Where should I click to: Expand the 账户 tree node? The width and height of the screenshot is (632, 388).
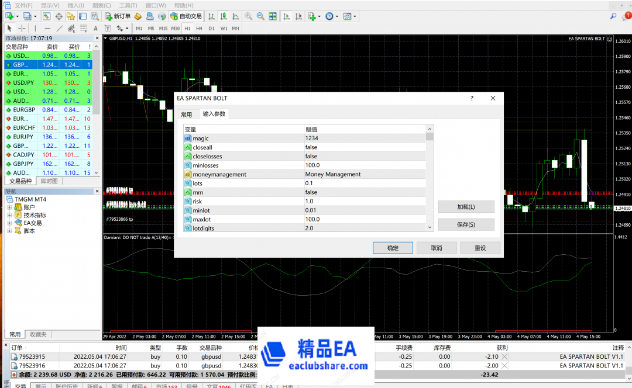9,207
